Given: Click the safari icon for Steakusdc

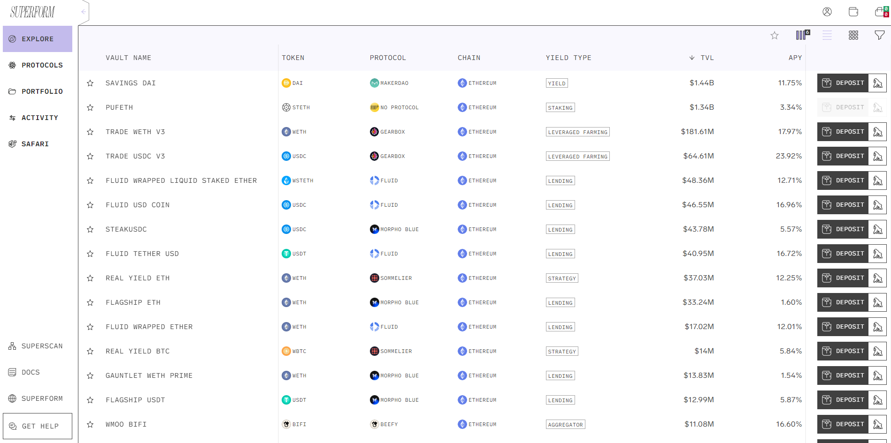Looking at the screenshot, I should (877, 229).
